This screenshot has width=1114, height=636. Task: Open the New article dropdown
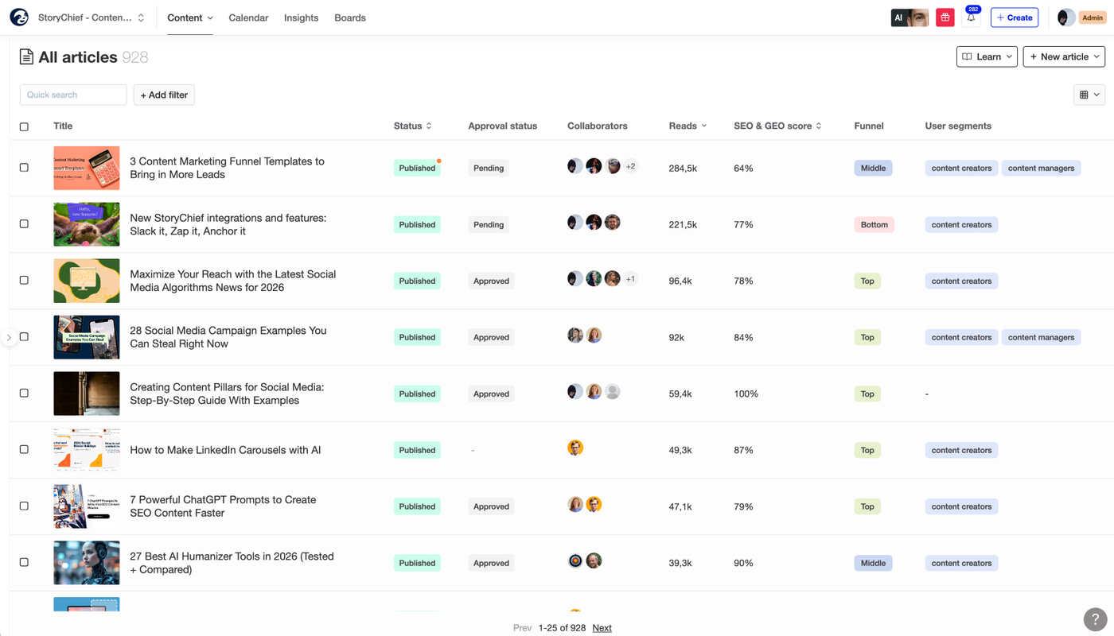1064,56
